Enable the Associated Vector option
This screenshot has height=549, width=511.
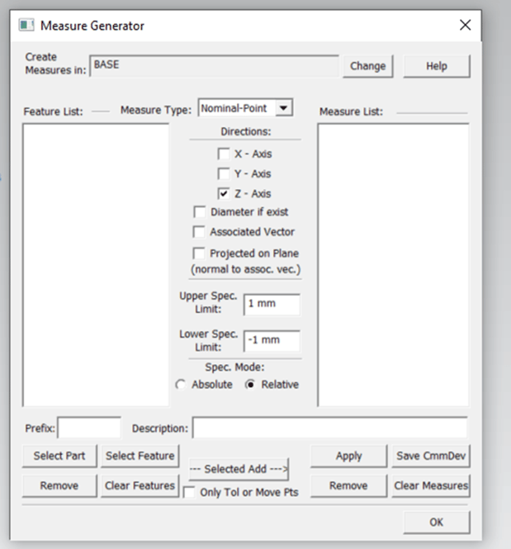pos(199,232)
